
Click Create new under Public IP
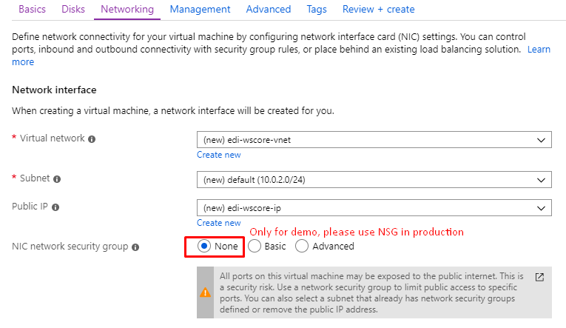tap(219, 223)
